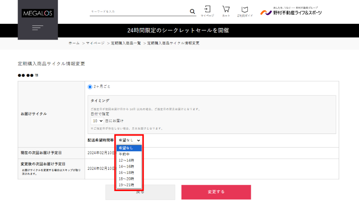The width and height of the screenshot is (359, 209).
Task: Open the hamburger menu below the logo
Action: tap(38, 28)
